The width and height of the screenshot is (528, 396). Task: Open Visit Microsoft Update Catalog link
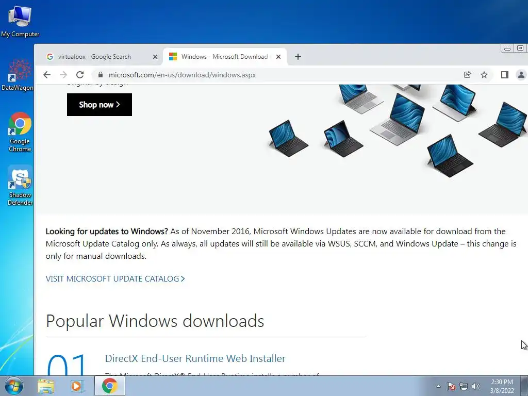[x=115, y=279]
